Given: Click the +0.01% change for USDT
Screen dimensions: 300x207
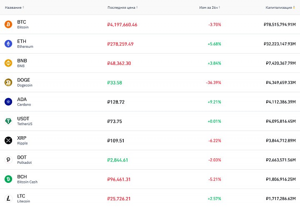Looking at the screenshot, I should coord(214,121).
